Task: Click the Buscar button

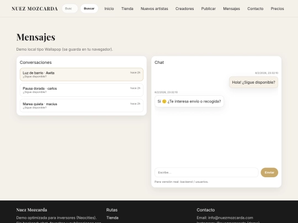Action: [x=89, y=8]
